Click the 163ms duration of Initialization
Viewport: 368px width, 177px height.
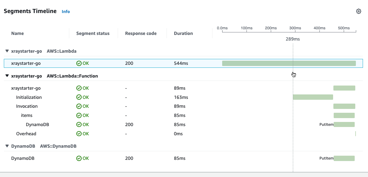(x=181, y=97)
